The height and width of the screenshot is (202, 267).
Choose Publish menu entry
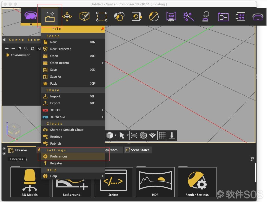73,144
